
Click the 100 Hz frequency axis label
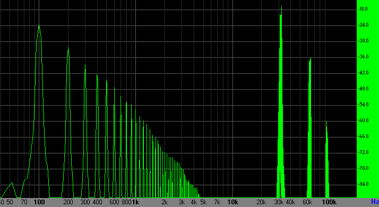39,202
